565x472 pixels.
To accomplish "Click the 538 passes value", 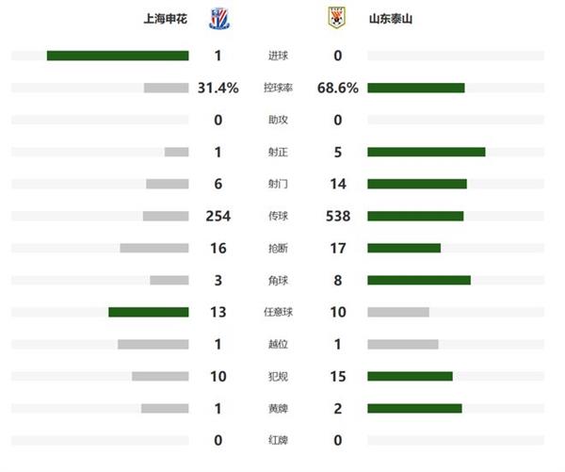I will tap(338, 216).
